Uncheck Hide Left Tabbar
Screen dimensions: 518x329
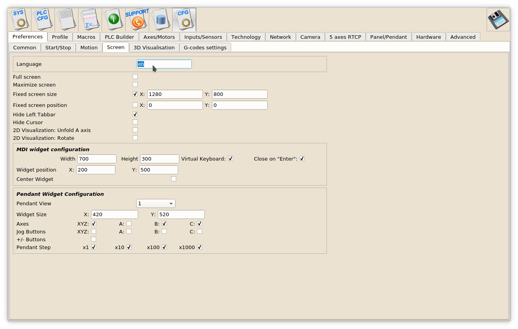135,114
